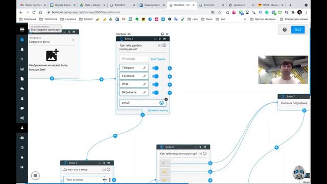
Task: Open the single speech bubble icon in sidebar
Action: pyautogui.click(x=22, y=108)
